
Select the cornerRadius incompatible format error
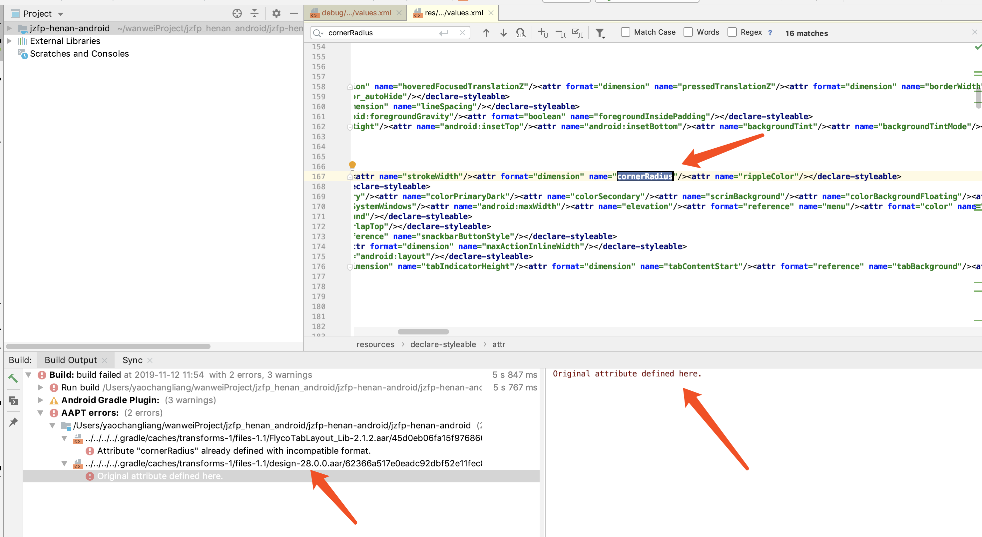click(x=233, y=450)
